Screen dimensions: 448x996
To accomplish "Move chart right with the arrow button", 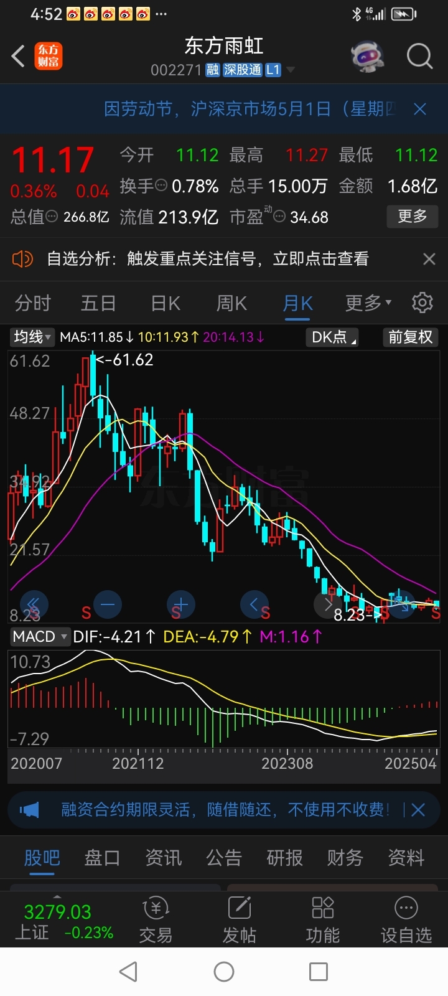I will pyautogui.click(x=328, y=604).
